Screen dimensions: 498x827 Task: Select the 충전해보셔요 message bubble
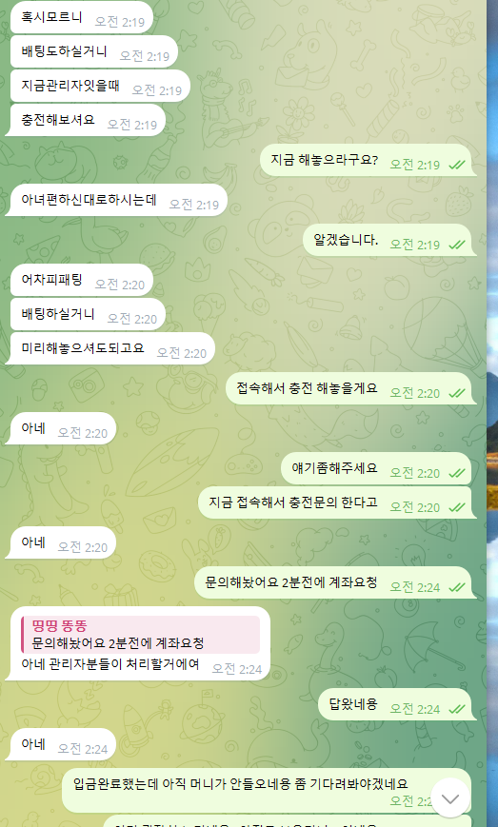(85, 120)
